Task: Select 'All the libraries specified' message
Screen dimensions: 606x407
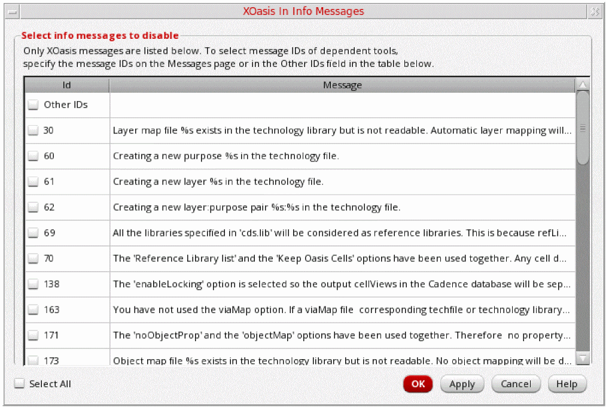Action: pos(340,233)
